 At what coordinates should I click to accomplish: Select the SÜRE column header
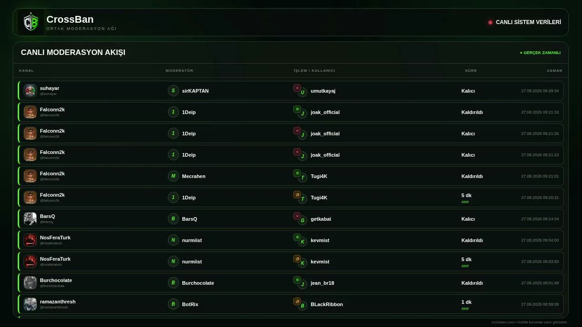(471, 70)
